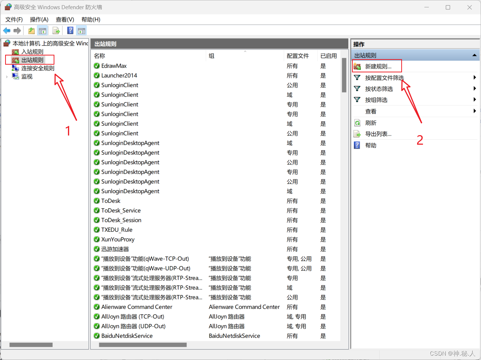Select the Alienware Command Center rule name
The width and height of the screenshot is (481, 360).
point(137,307)
